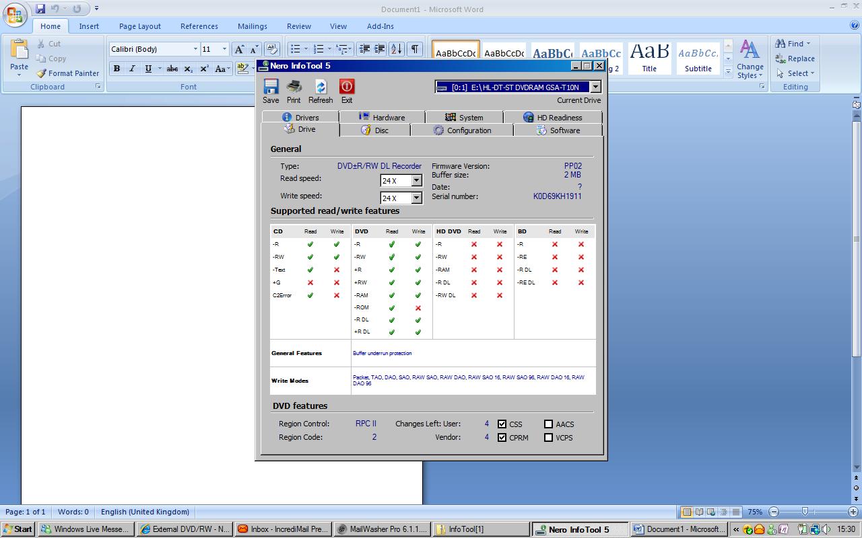
Task: Click the Word Help question mark icon
Action: point(855,26)
